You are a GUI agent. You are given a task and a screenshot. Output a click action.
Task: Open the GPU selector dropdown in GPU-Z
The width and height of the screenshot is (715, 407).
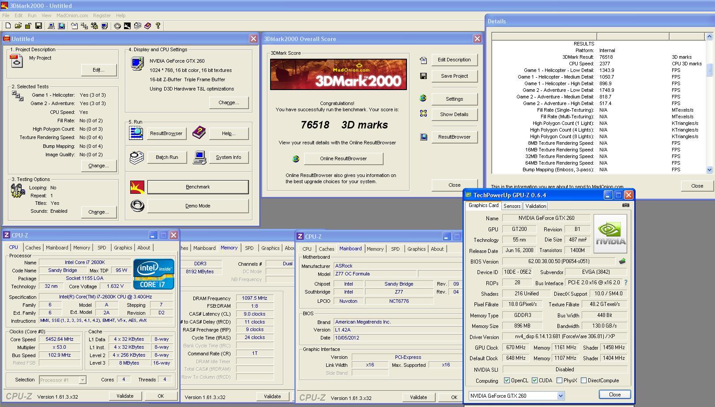pyautogui.click(x=561, y=396)
